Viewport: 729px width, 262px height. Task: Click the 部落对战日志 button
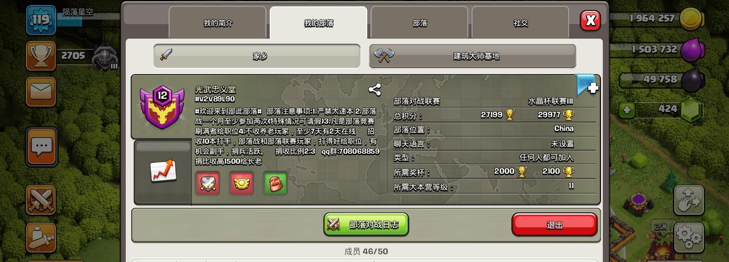pyautogui.click(x=366, y=225)
